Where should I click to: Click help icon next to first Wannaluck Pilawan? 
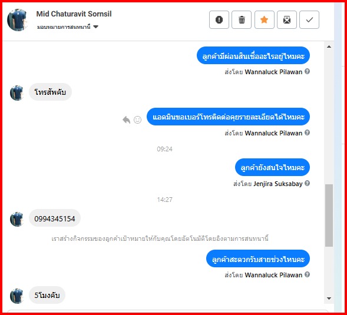coord(307,71)
